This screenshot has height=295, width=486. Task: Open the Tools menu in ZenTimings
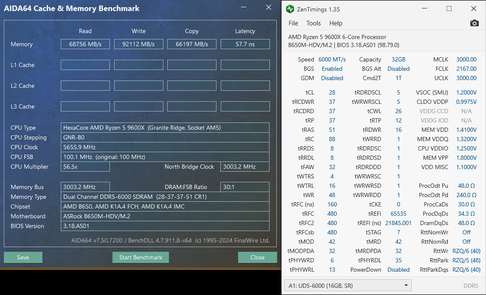[313, 23]
